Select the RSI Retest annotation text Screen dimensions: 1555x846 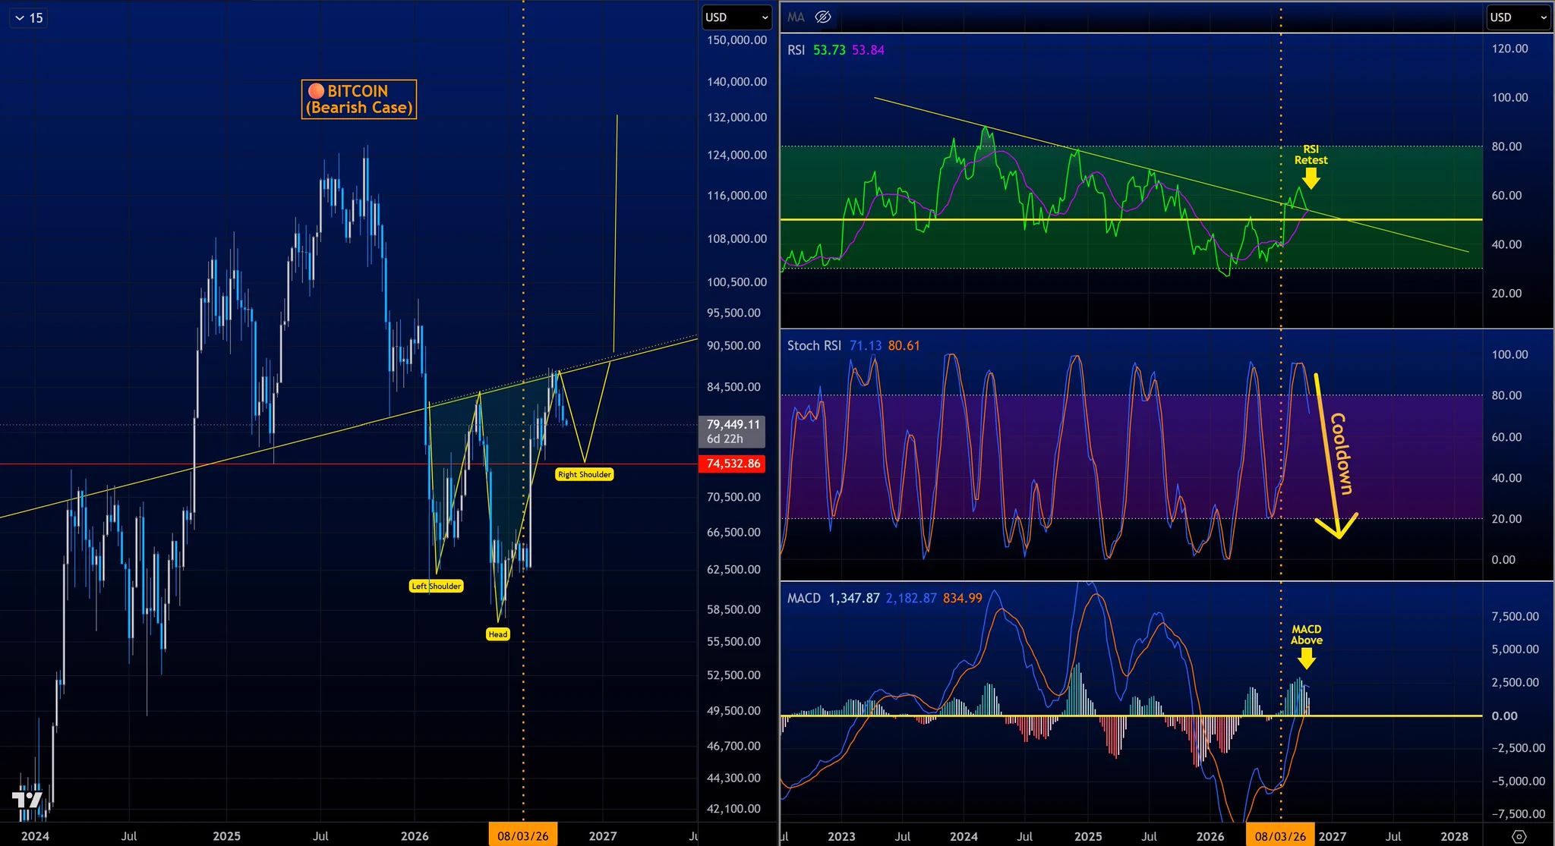1311,155
